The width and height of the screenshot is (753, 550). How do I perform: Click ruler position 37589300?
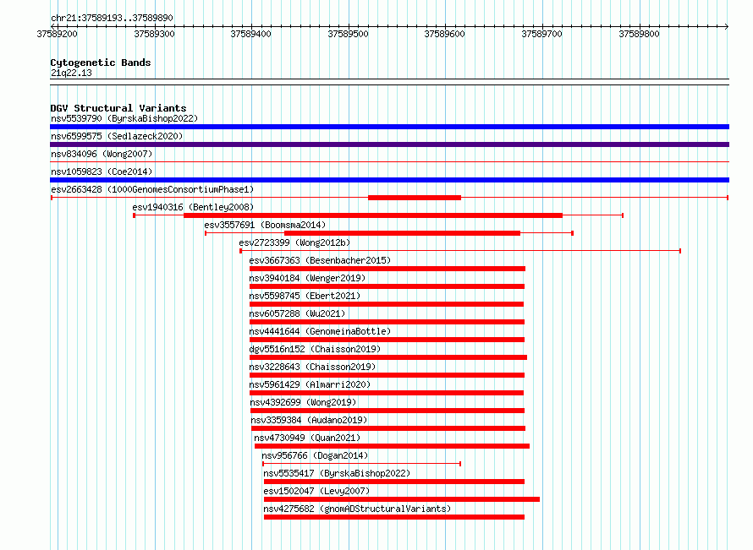point(154,34)
